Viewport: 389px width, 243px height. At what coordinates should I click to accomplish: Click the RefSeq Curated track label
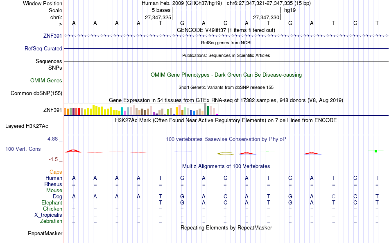[x=43, y=48]
